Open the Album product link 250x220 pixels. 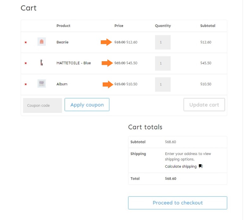[x=62, y=84]
